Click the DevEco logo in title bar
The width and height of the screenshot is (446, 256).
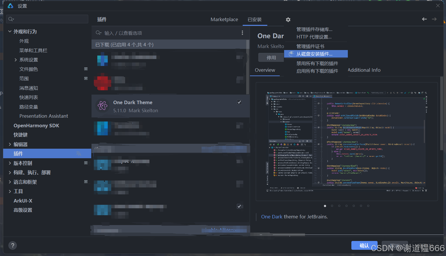pyautogui.click(x=10, y=6)
